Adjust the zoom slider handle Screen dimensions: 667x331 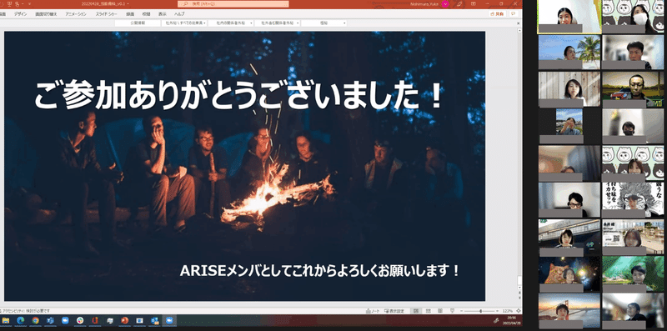[x=481, y=311]
